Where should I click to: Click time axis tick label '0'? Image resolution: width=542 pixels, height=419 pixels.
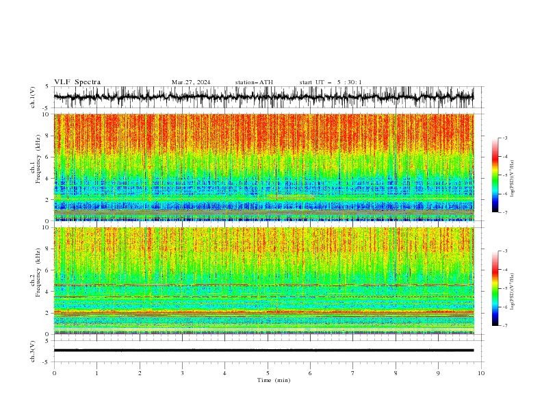point(54,373)
